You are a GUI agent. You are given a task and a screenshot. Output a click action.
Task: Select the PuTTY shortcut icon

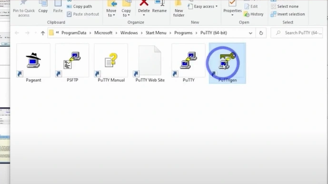point(189,61)
